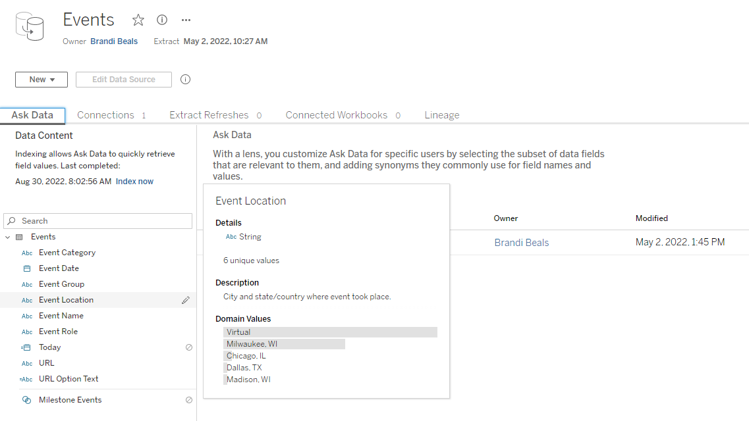Viewport: 749px width, 421px height.
Task: Click the Milestone Events set icon
Action: (27, 400)
